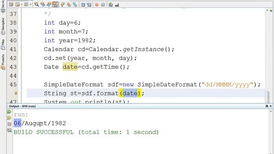Click the Output scroll-up arrow
This screenshot has width=274, height=154.
pyautogui.click(x=271, y=111)
